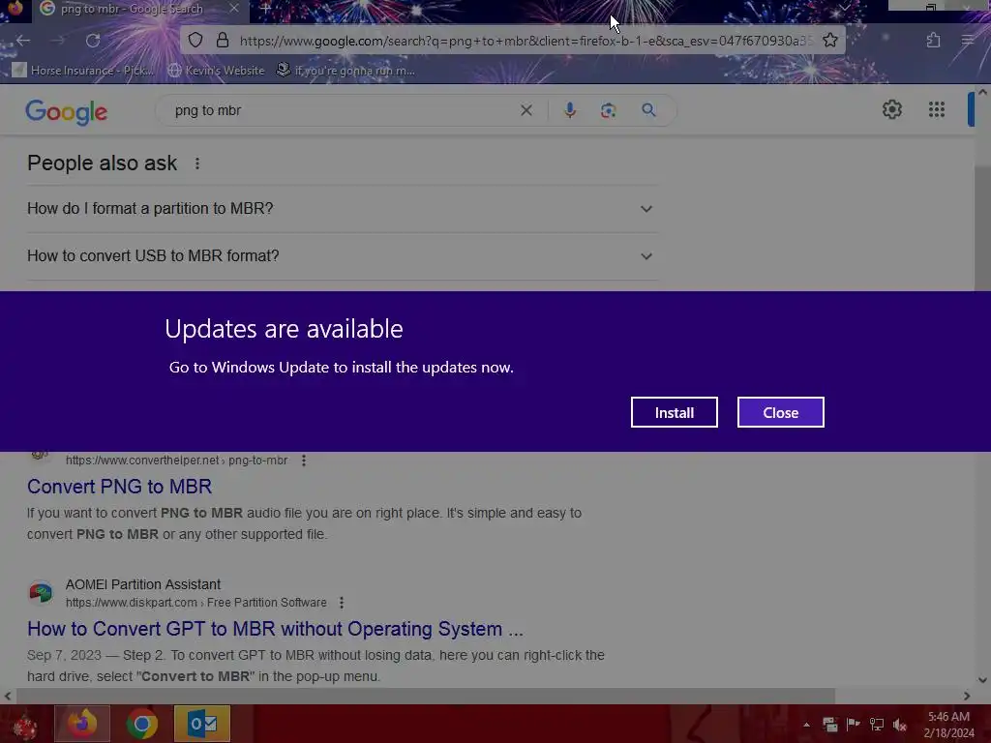Click the padlock site info icon

(223, 41)
